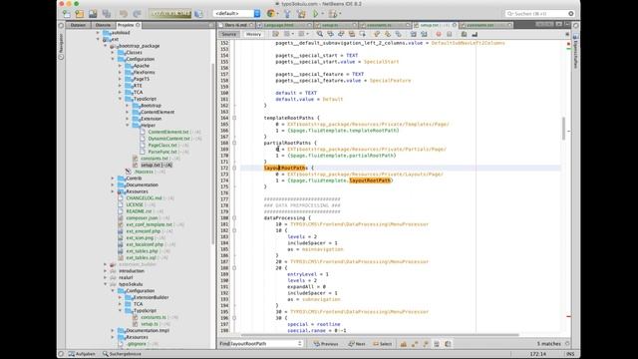Click Previous Bookmark icon in editor toolbar
This screenshot has height=359, width=638.
[377, 34]
